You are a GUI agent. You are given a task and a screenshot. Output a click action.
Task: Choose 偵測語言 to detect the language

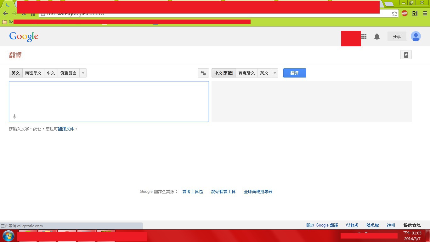tap(69, 73)
